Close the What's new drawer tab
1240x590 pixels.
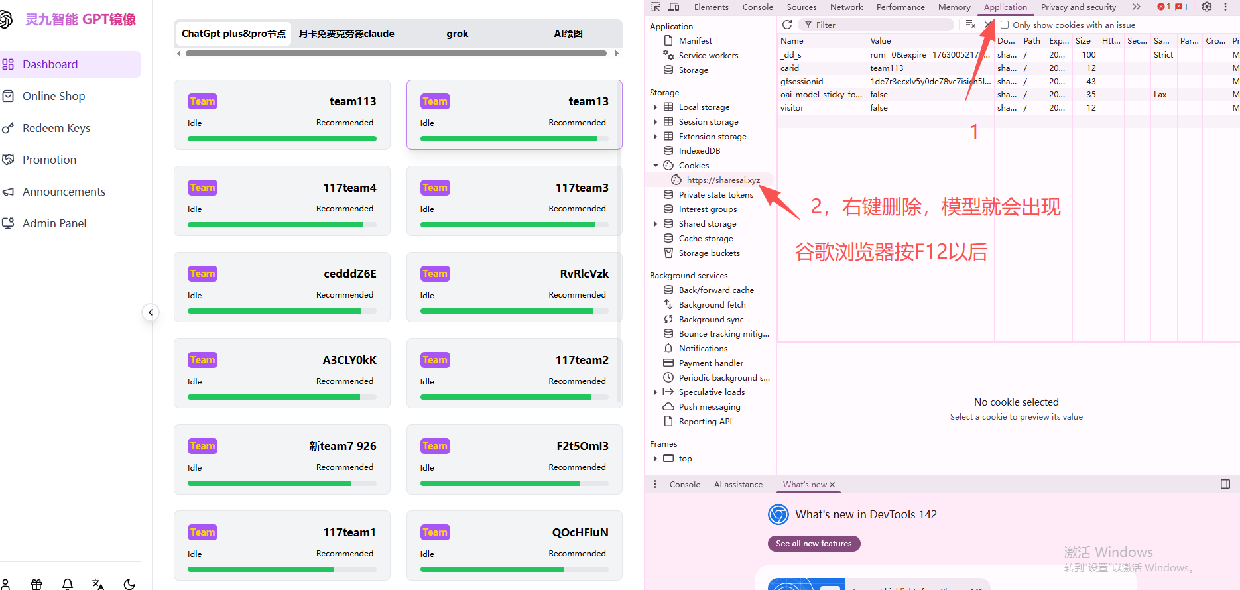click(x=832, y=485)
